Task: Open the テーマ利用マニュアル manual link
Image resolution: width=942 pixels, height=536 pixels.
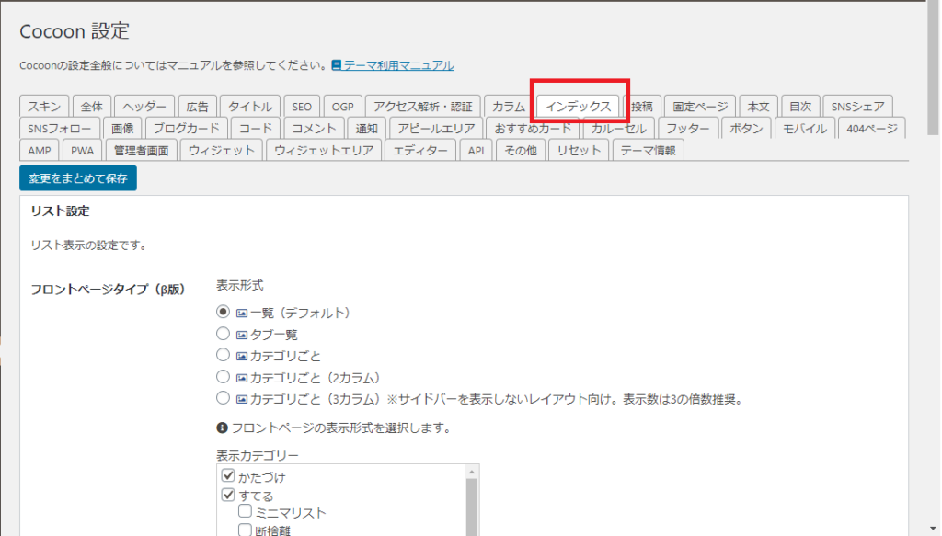Action: coord(398,65)
